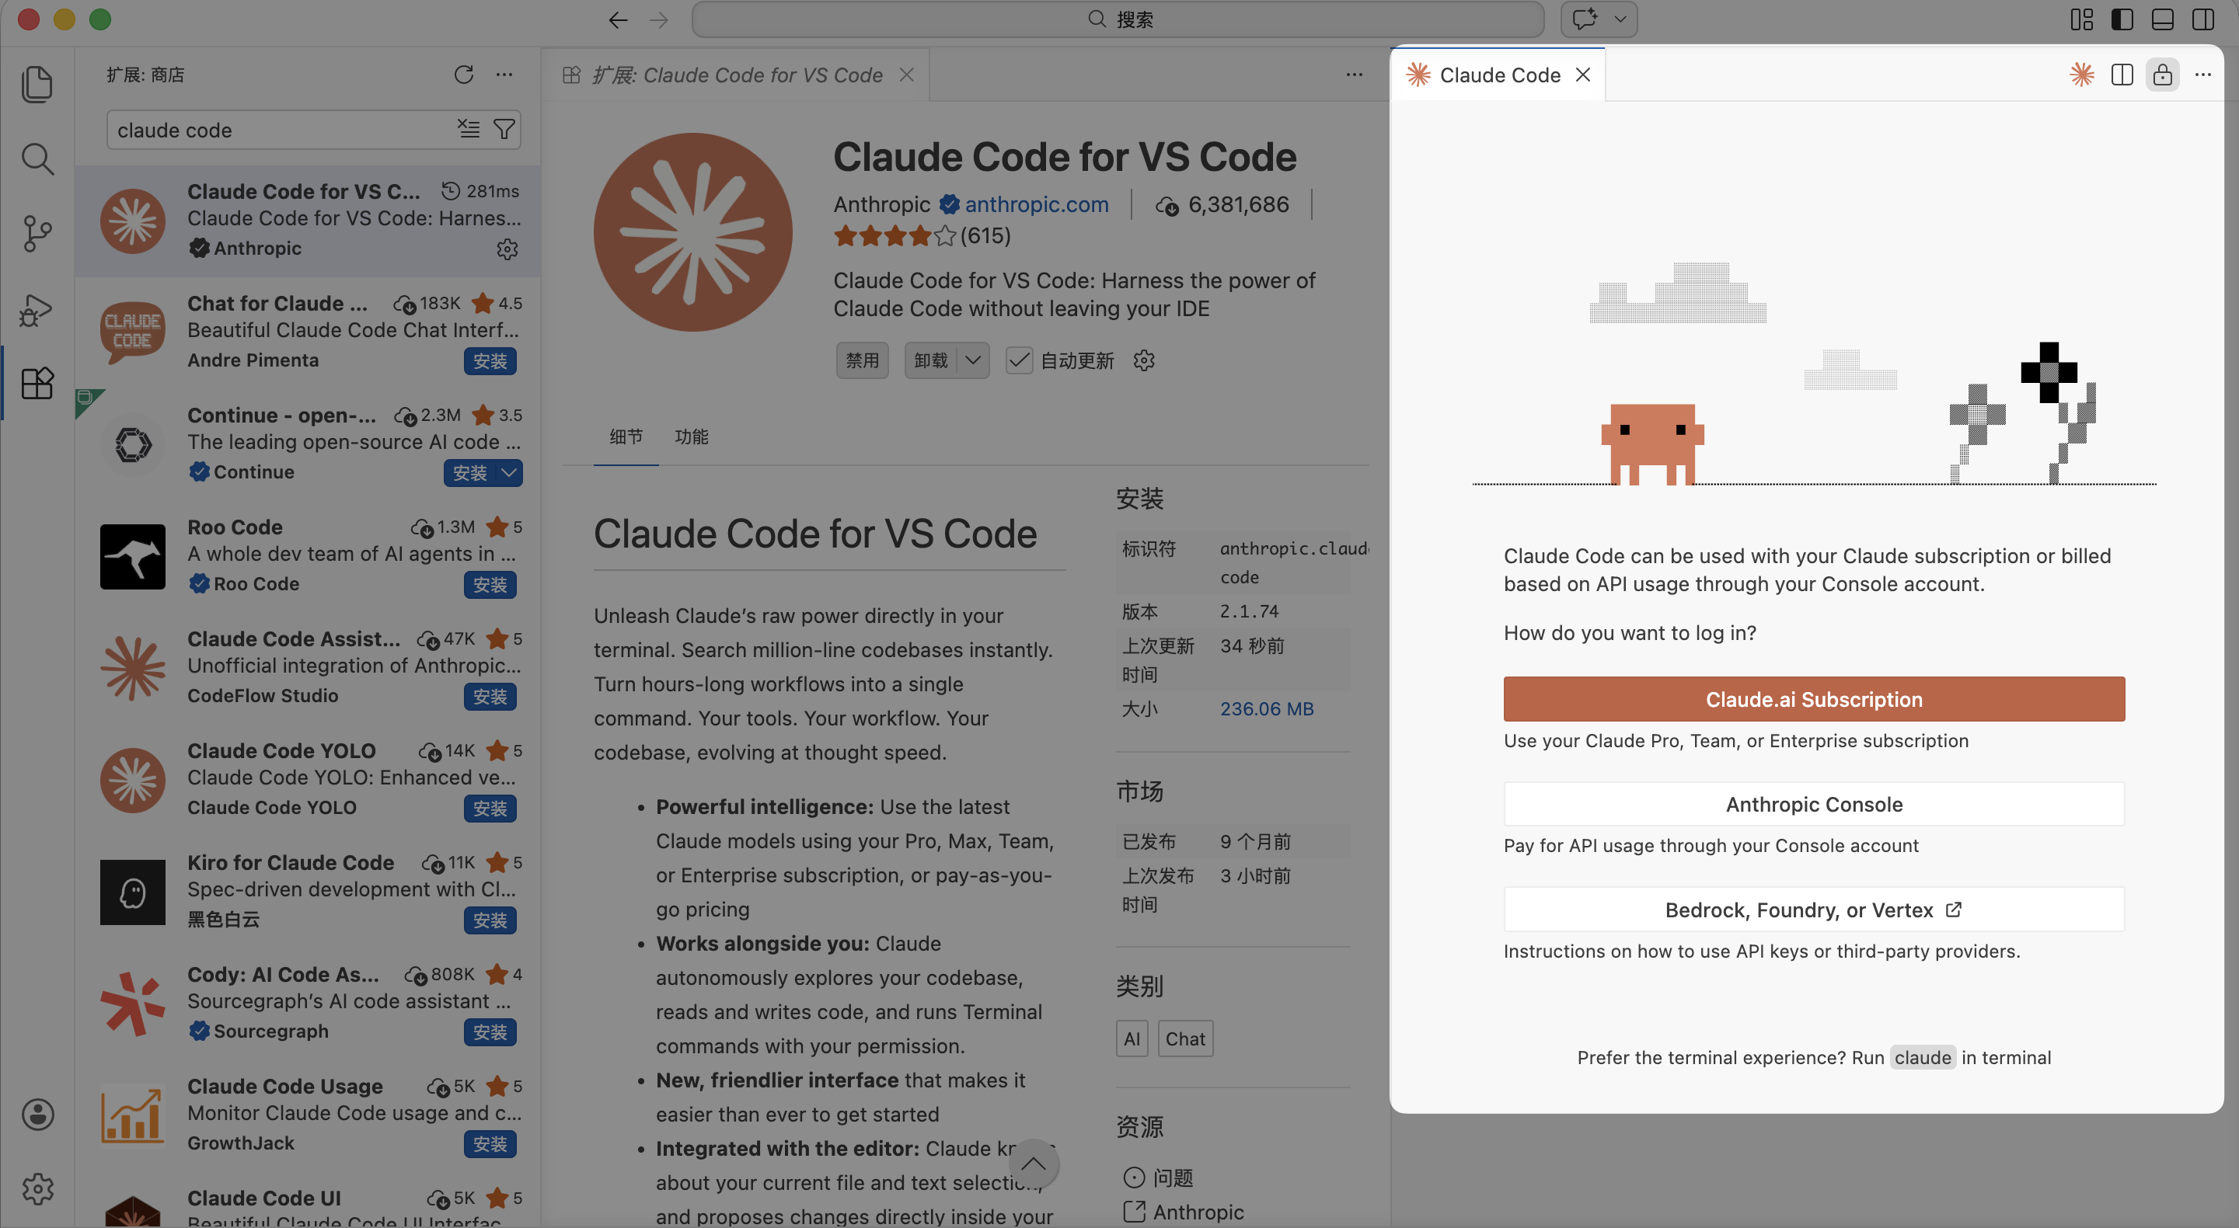Toggle the bottom panel visibility

2163,19
